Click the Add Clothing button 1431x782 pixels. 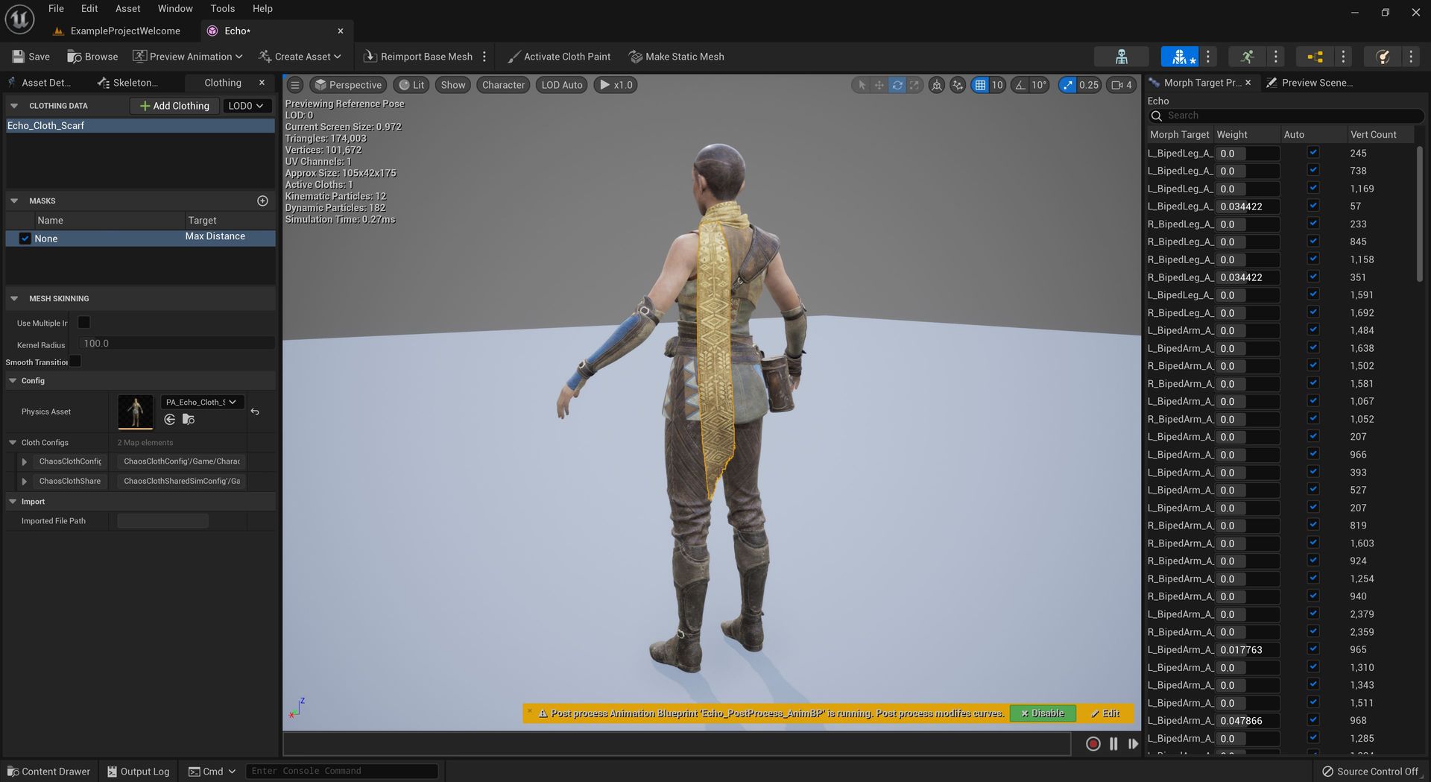[x=174, y=105]
